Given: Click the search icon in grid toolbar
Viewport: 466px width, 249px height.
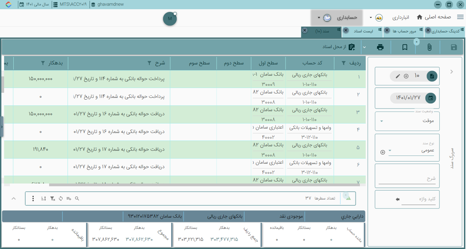Looking at the screenshot, I should (77, 199).
